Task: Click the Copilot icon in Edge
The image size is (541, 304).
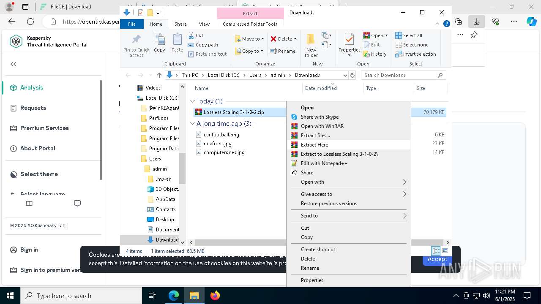Action: (531, 22)
